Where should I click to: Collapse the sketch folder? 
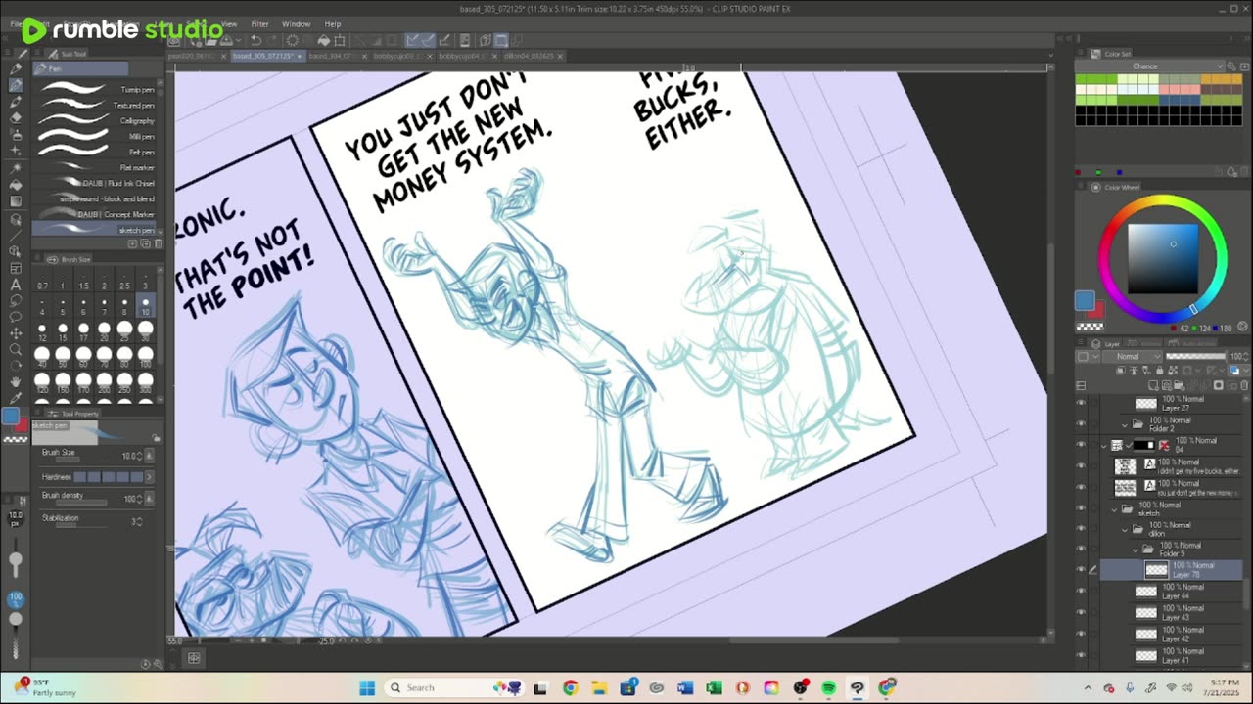pyautogui.click(x=1115, y=509)
